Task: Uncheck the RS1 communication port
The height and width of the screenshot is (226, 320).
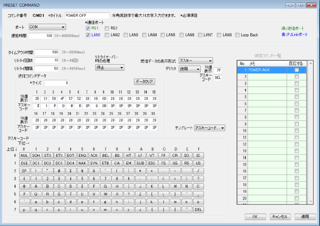Action: (x=88, y=28)
